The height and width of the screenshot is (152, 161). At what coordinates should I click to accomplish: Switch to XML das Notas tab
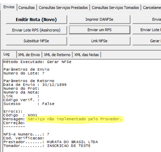click(87, 55)
